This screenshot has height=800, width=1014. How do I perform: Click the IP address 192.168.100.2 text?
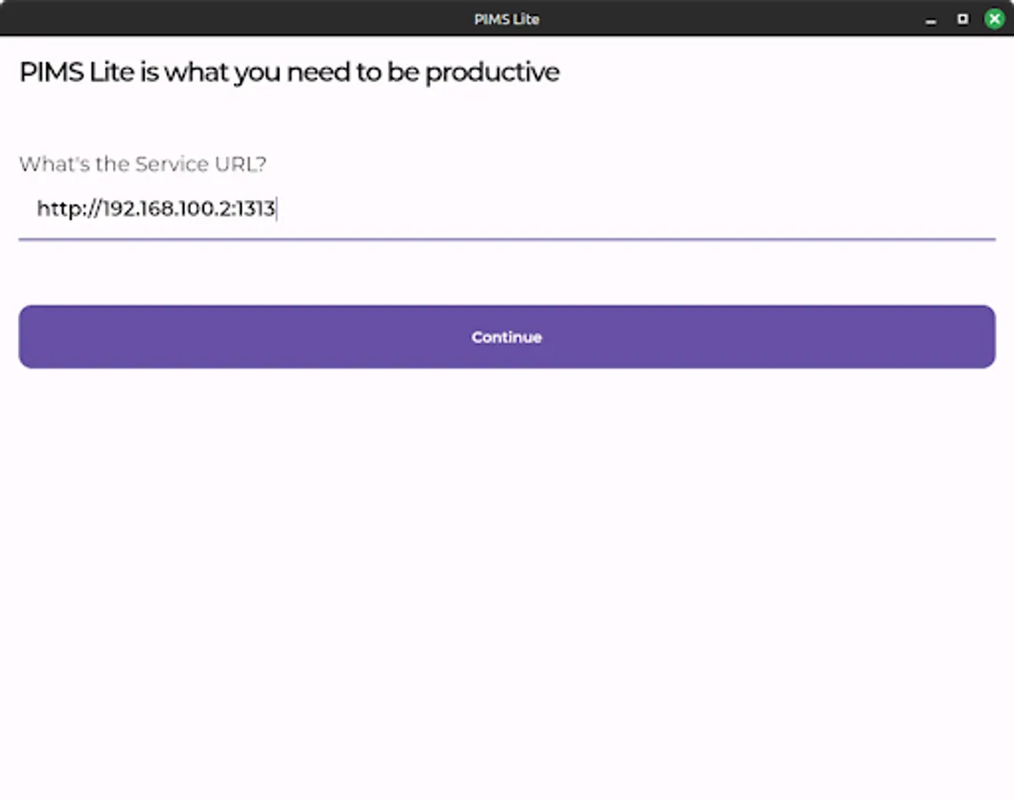click(x=169, y=208)
